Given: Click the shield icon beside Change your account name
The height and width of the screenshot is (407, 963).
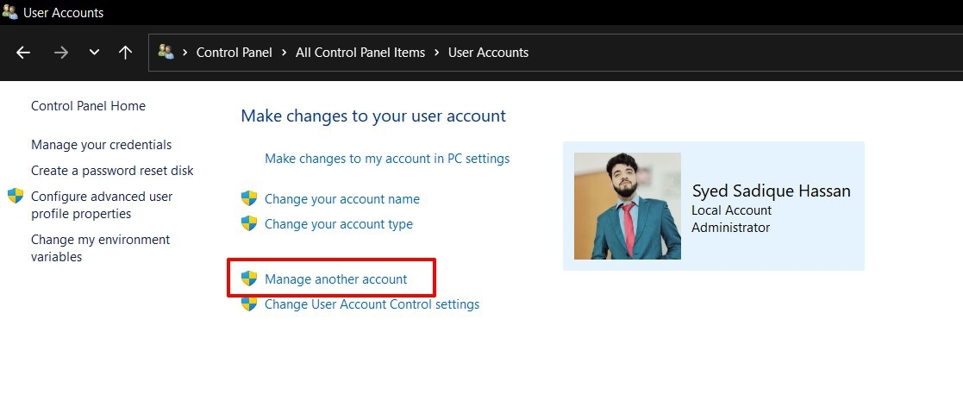Looking at the screenshot, I should click(x=249, y=199).
